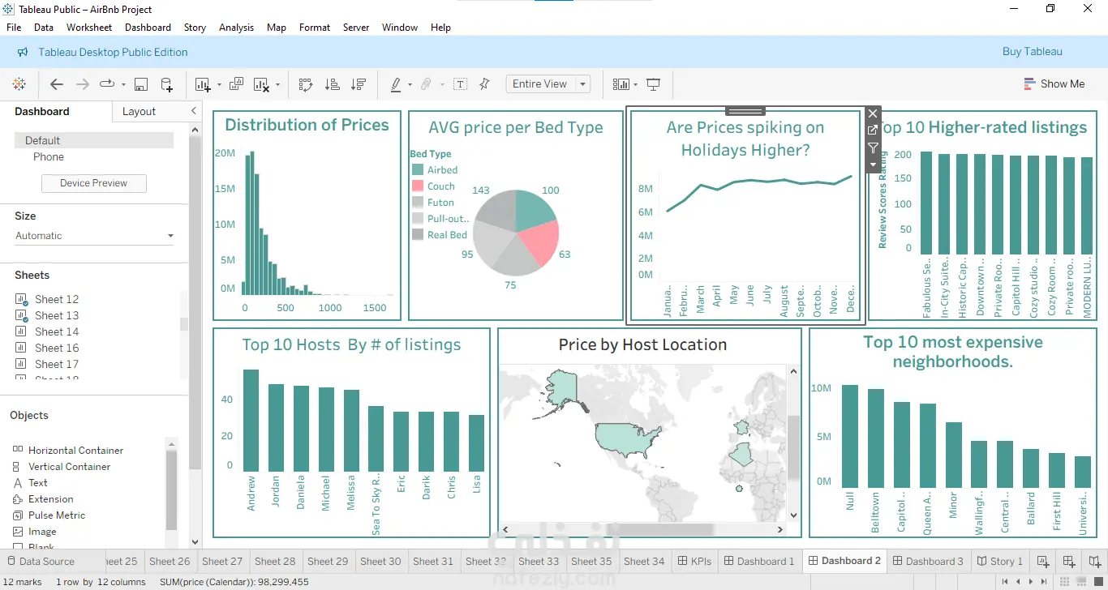Click the New Dashboard tab icon
This screenshot has width=1108, height=590.
(1069, 561)
